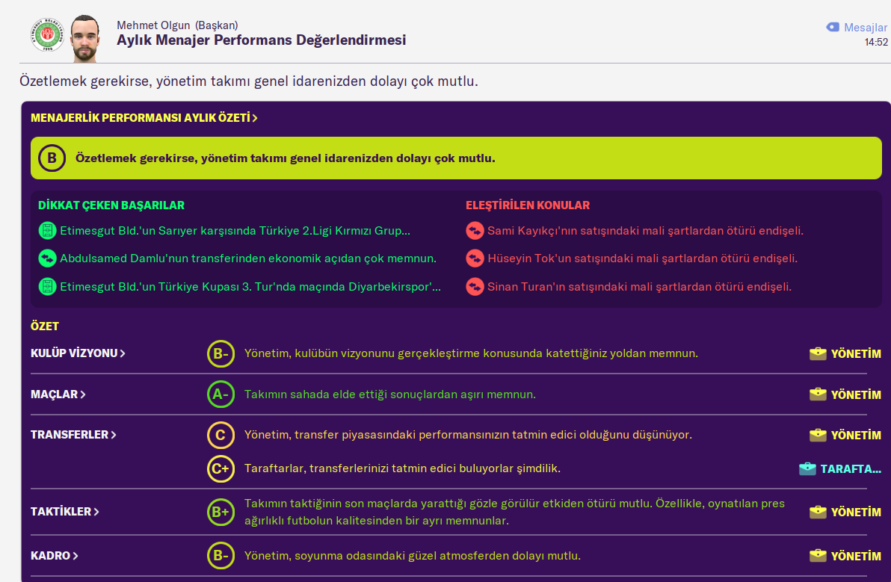Click the red transfer icon beside Sami Kayıkçı

(x=475, y=231)
